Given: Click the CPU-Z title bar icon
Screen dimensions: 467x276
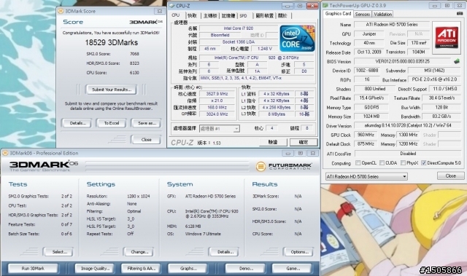Looking at the screenshot, I should pos(172,6).
